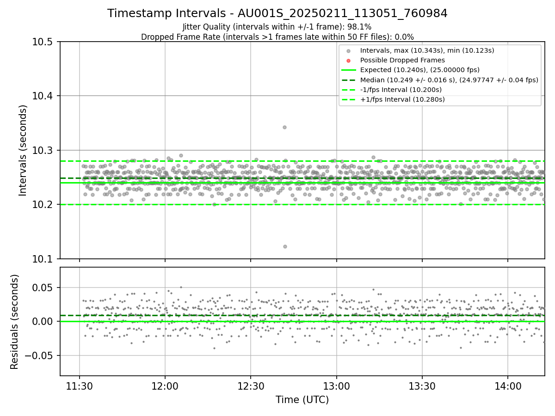Click the 11:30 x-axis tick label
This screenshot has width=555, height=416.
tap(80, 385)
